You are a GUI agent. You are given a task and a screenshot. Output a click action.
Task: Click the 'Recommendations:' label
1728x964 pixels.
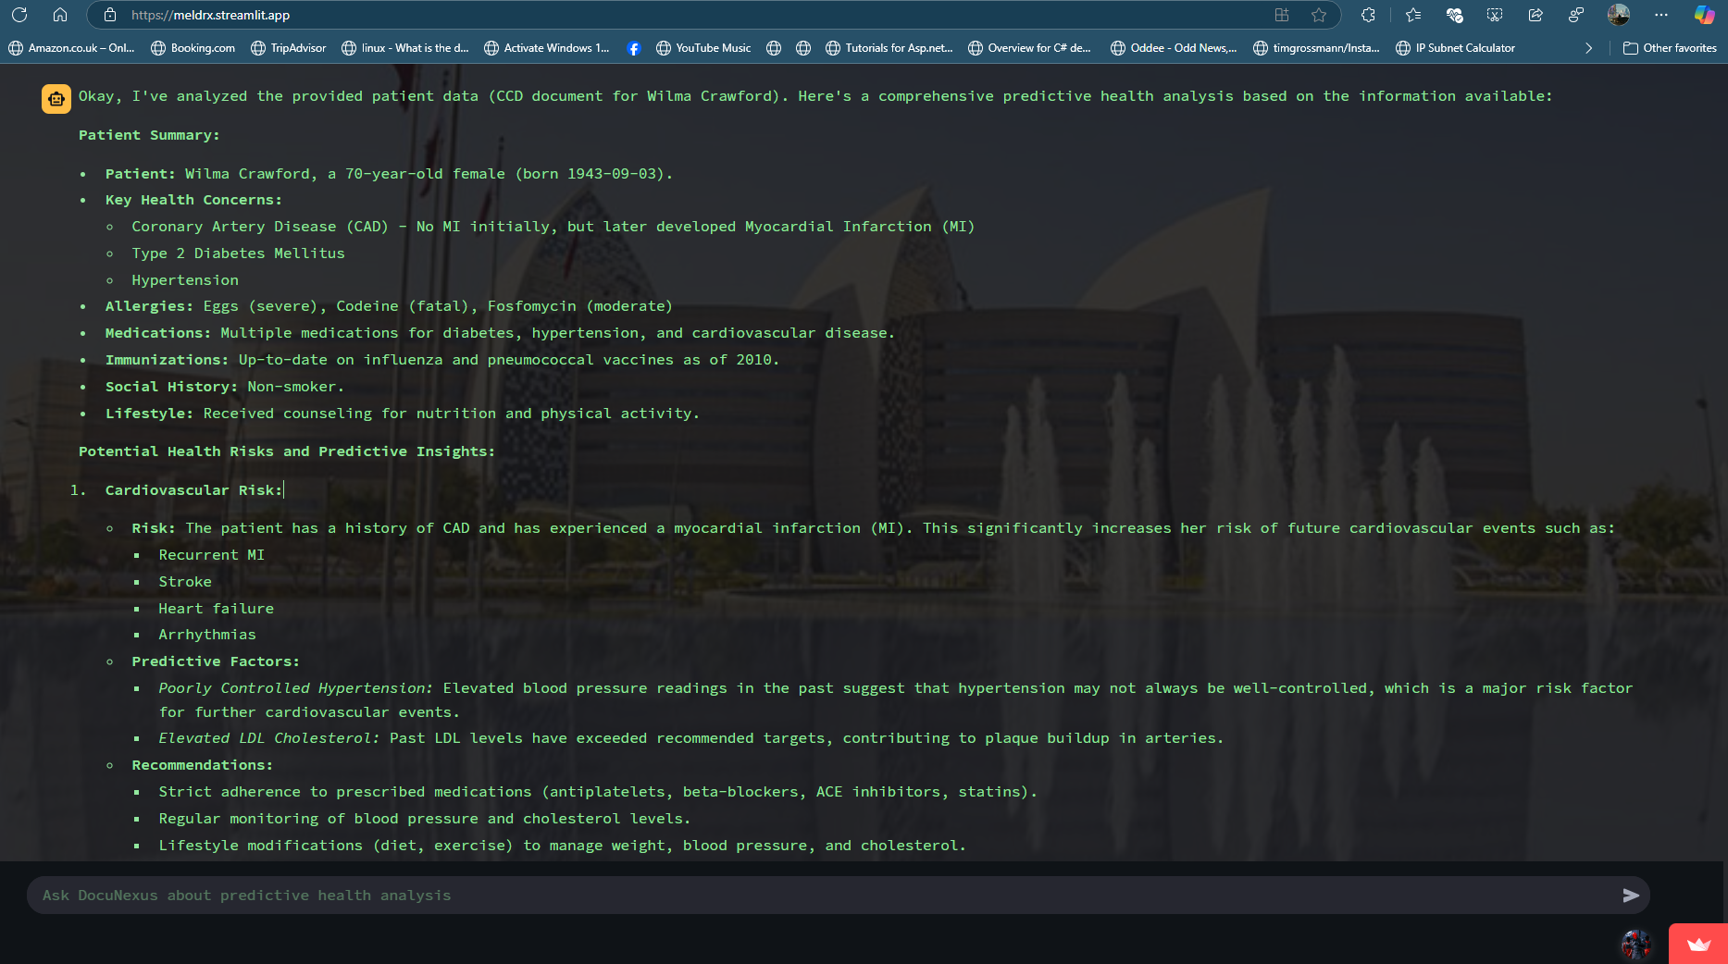pyautogui.click(x=203, y=765)
